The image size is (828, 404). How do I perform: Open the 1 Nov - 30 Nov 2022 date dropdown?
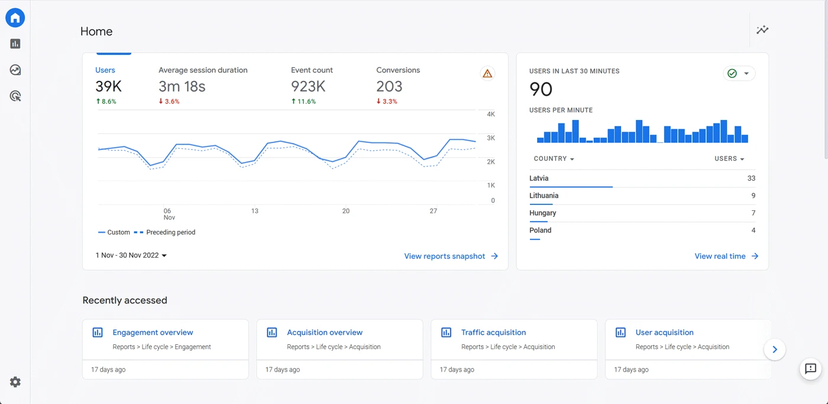[x=131, y=255]
